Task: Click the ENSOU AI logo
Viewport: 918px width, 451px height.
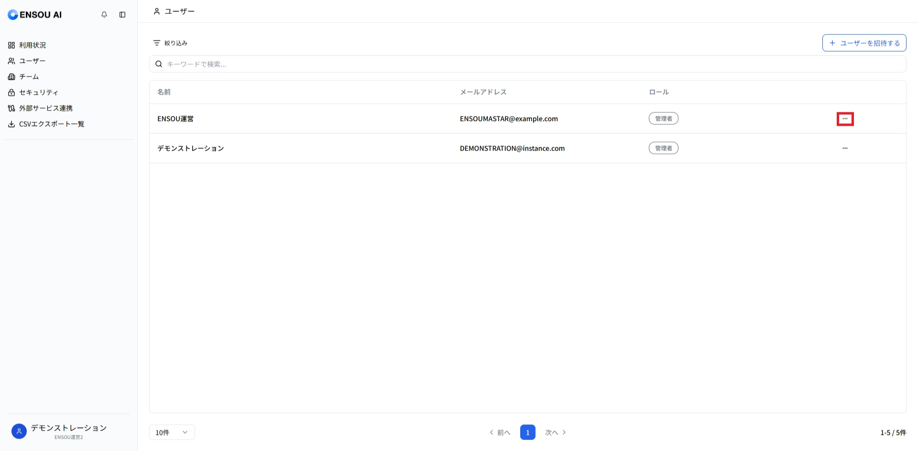Action: click(35, 15)
